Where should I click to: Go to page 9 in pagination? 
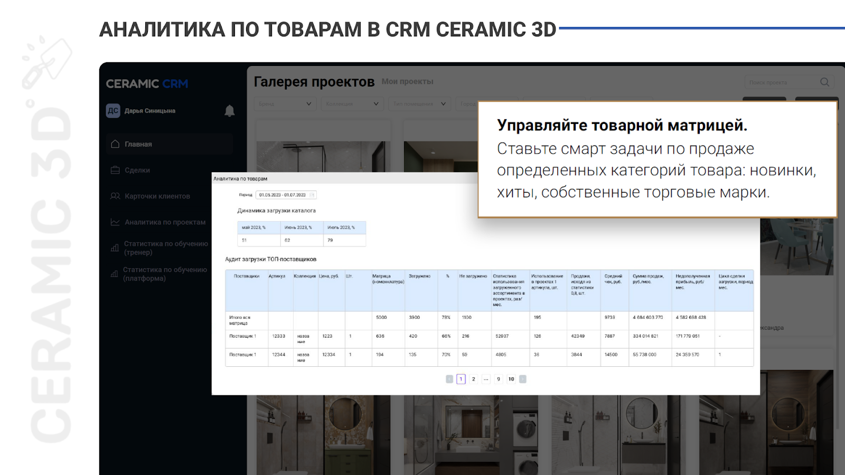click(499, 379)
